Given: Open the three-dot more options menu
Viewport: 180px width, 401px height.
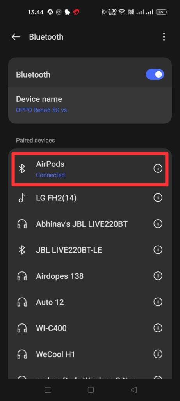Looking at the screenshot, I should coord(164,37).
